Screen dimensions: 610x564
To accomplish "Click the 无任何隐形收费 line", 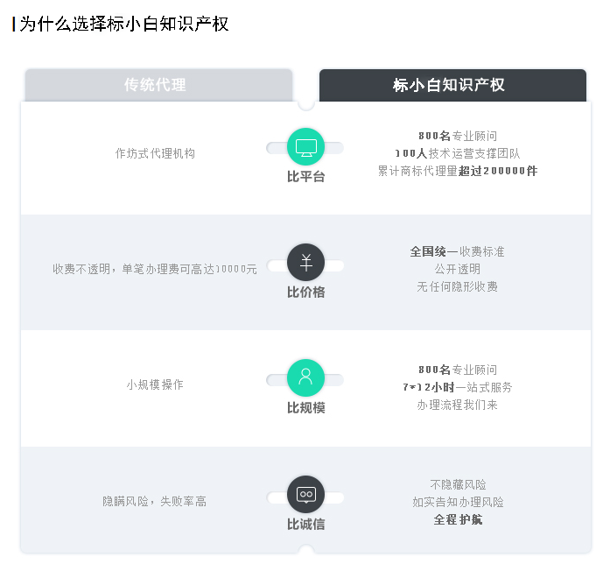I will pyautogui.click(x=458, y=286).
